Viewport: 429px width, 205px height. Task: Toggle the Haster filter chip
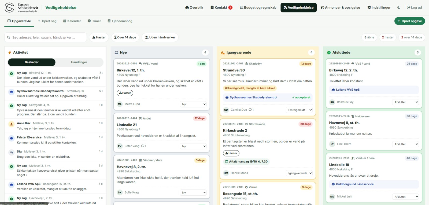point(99,37)
